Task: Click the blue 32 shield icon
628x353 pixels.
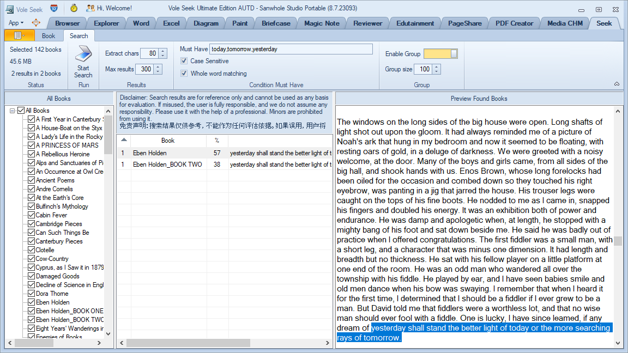Action: (x=54, y=8)
